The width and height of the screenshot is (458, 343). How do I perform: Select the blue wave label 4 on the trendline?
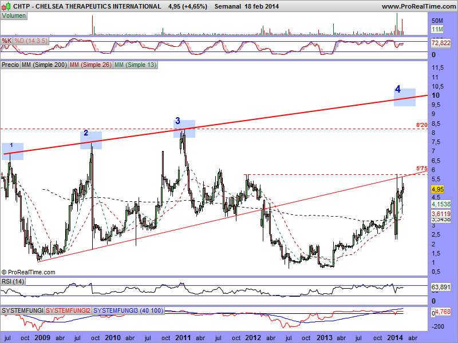click(398, 89)
